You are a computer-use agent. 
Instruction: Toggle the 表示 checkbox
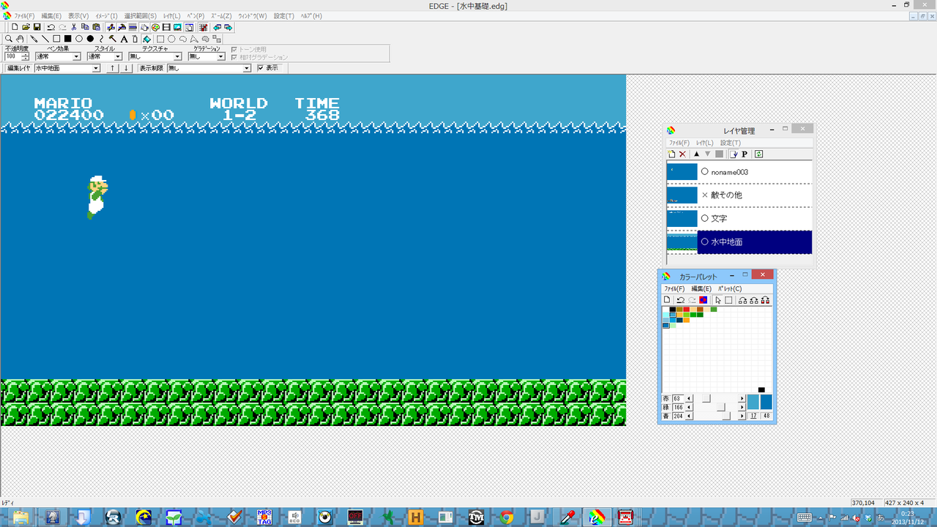click(x=261, y=68)
